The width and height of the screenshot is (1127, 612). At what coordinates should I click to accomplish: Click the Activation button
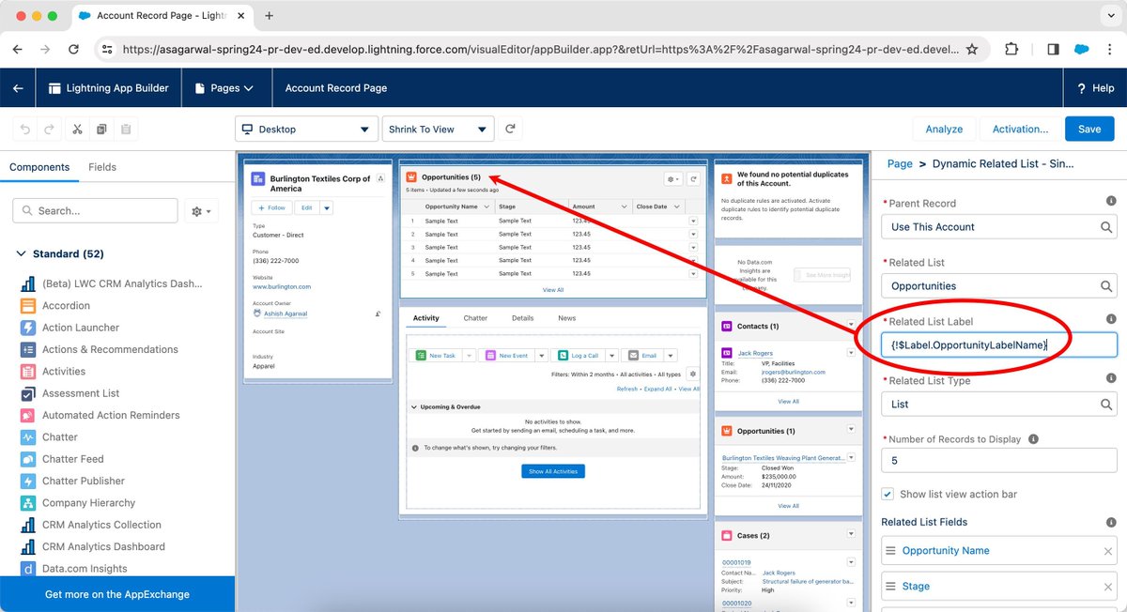pyautogui.click(x=1020, y=130)
